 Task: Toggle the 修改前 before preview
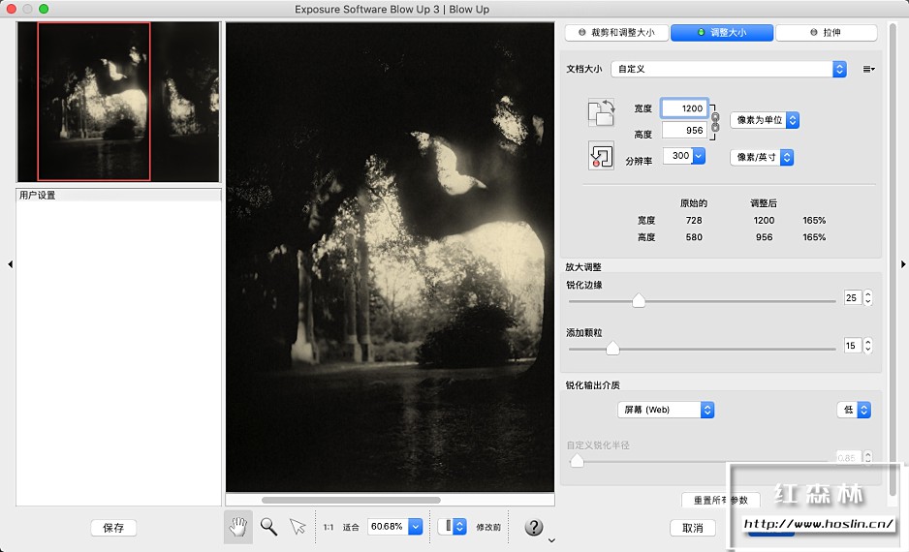pos(489,527)
